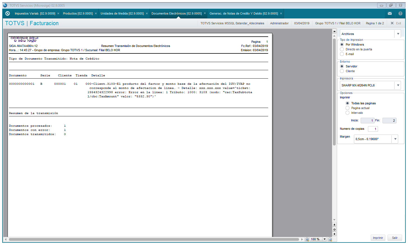Click 'Resumen de la transmisión' heading
The image size is (408, 245).
pyautogui.click(x=33, y=113)
